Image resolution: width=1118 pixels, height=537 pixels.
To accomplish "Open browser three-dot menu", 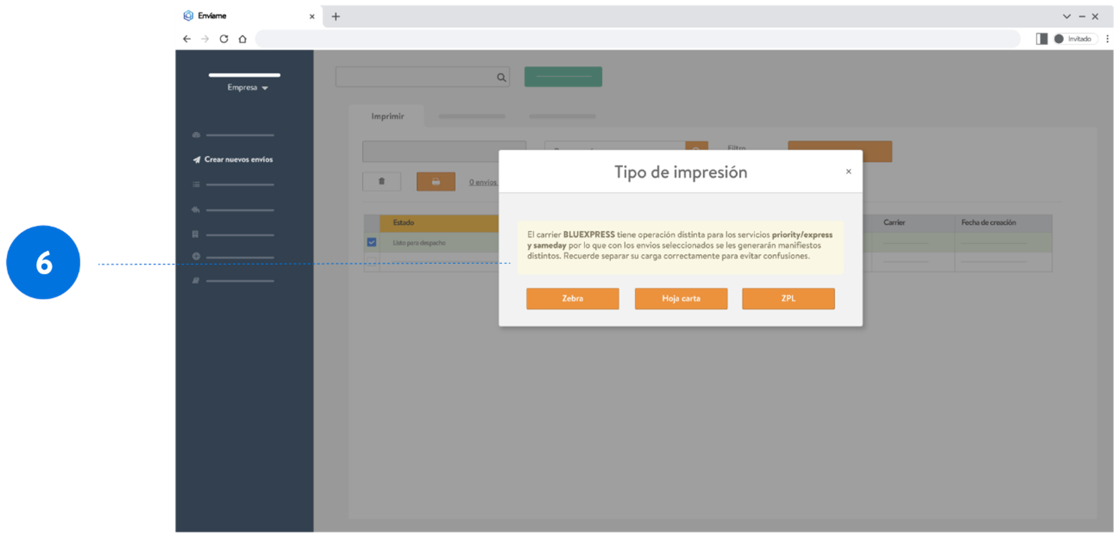I will pos(1107,39).
